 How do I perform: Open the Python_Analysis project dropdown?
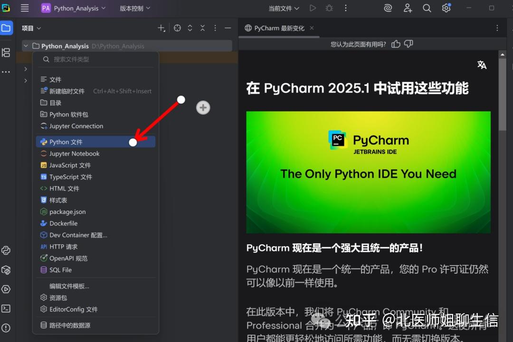point(73,8)
